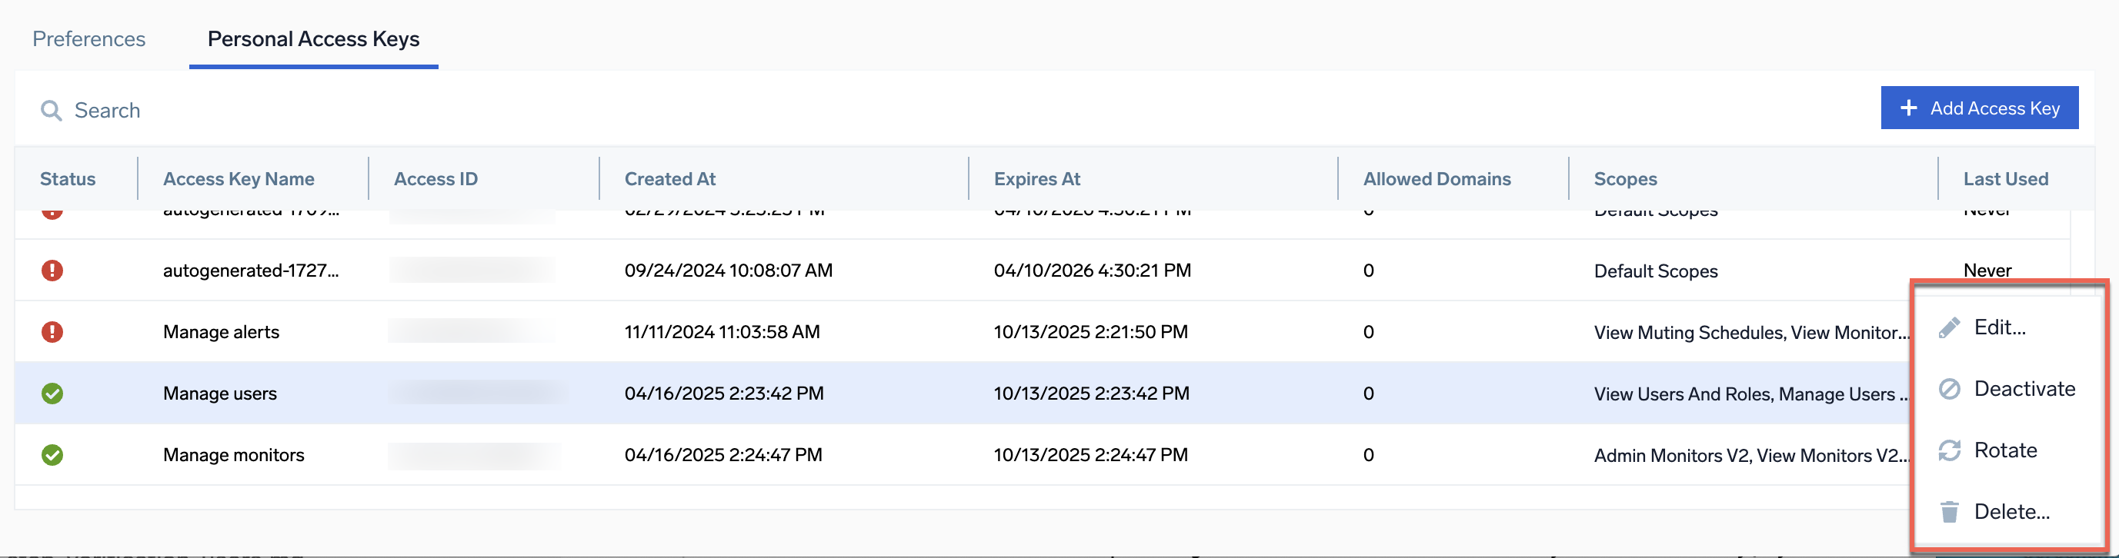The image size is (2119, 558).
Task: Choose Edit from the context menu
Action: click(x=2000, y=328)
